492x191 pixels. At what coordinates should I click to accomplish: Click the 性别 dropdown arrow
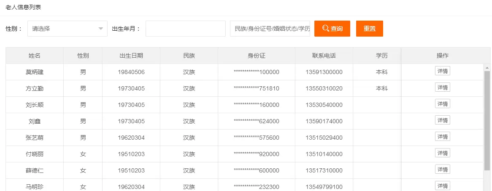(x=101, y=29)
